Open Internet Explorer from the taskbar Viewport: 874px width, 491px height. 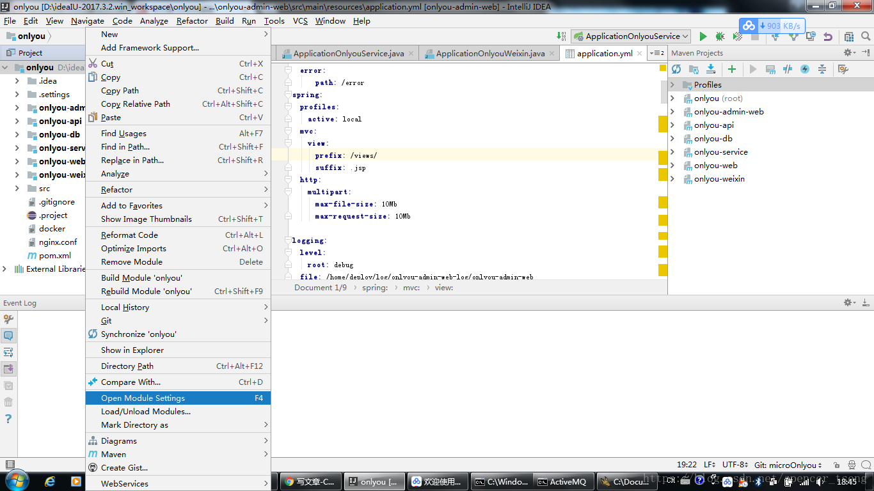pos(49,481)
